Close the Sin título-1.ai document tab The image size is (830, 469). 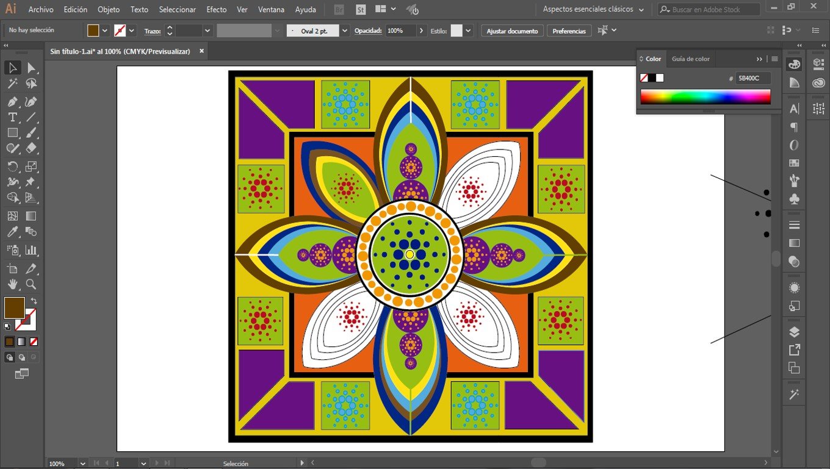pyautogui.click(x=201, y=51)
